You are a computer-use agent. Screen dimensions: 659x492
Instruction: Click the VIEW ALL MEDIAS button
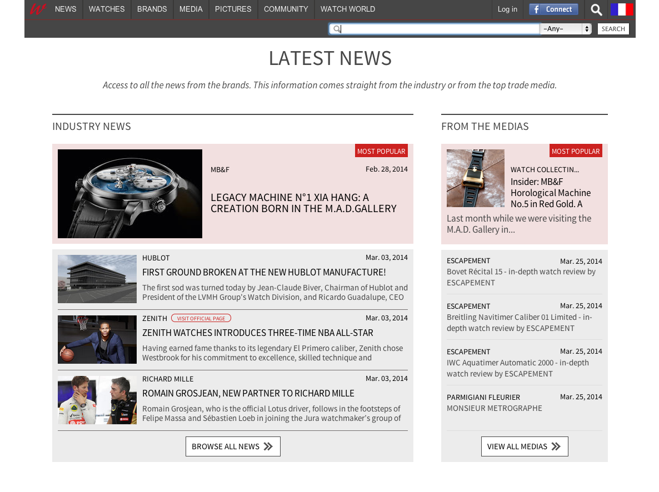[525, 446]
